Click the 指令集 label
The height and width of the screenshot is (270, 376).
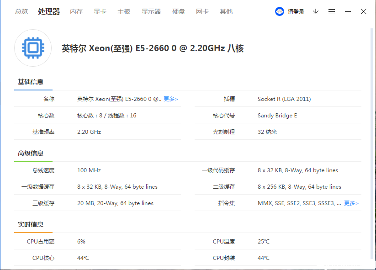click(226, 203)
